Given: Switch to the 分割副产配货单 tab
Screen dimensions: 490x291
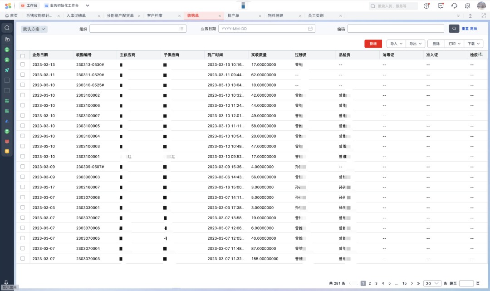Looking at the screenshot, I should (120, 15).
